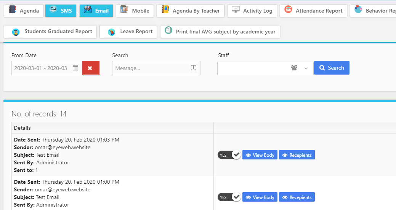Click 'Sent to: 1' text
The height and width of the screenshot is (210, 396).
(26, 170)
